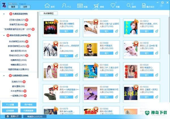Screen dimensions: 170x119
Task: Click the lock icon on room ID:10333
Action: point(157,97)
